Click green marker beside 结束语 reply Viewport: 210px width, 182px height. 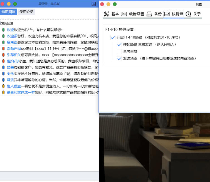4,42
